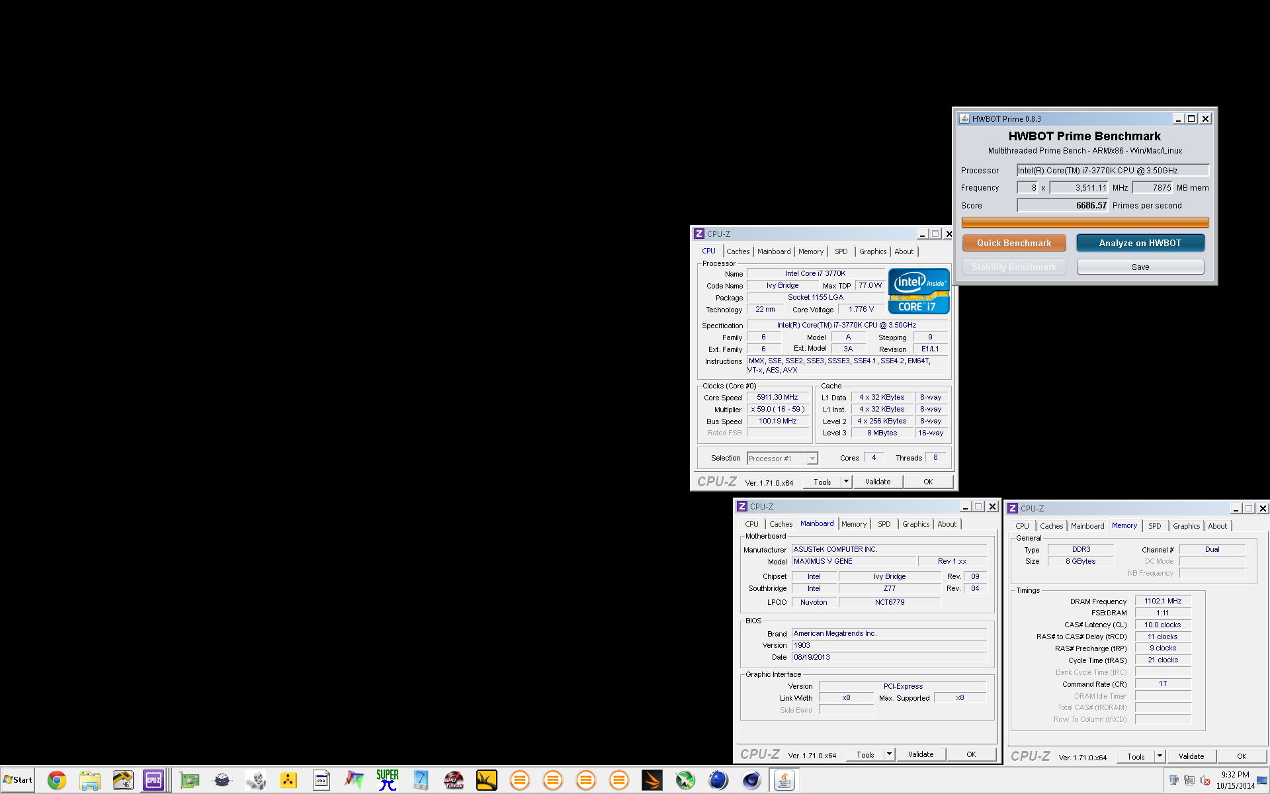Open Windows Explorer folder icon in taskbar
This screenshot has height=794, width=1270.
pyautogui.click(x=90, y=781)
